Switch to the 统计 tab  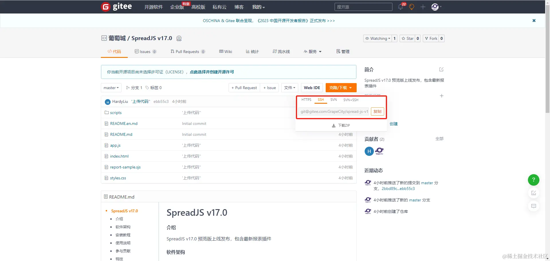252,52
